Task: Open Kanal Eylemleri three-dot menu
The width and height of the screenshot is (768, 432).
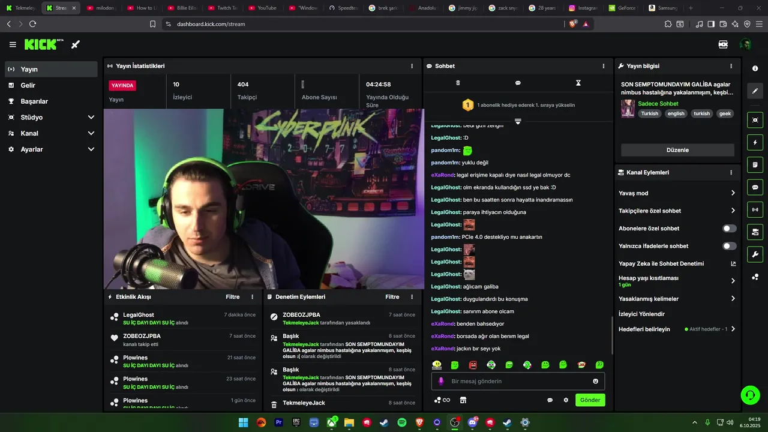Action: coord(731,172)
